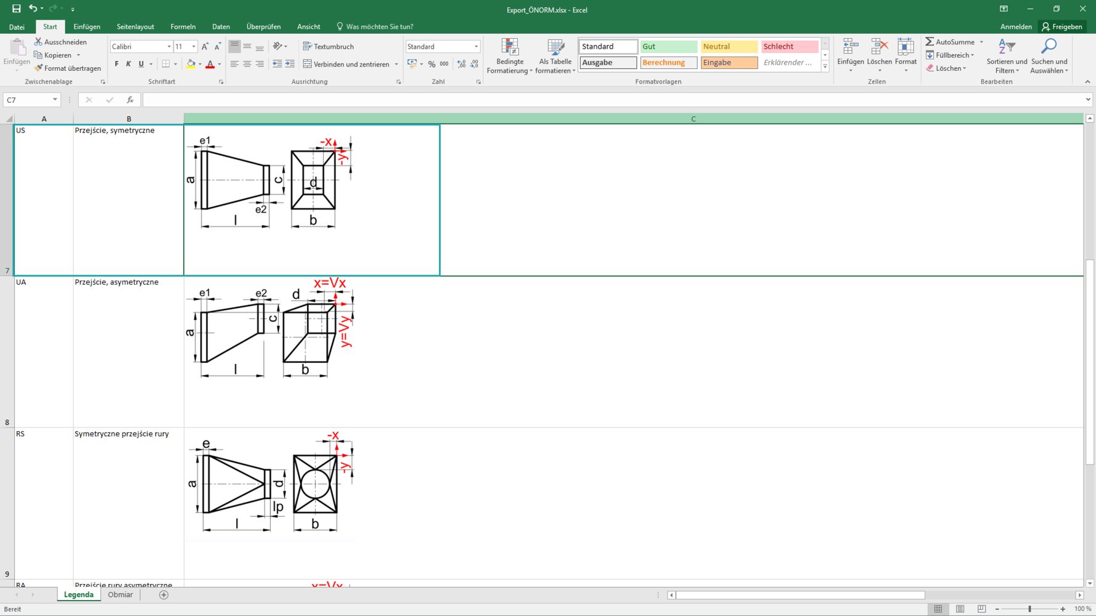Click the insert function fx icon
The height and width of the screenshot is (616, 1096).
130,100
